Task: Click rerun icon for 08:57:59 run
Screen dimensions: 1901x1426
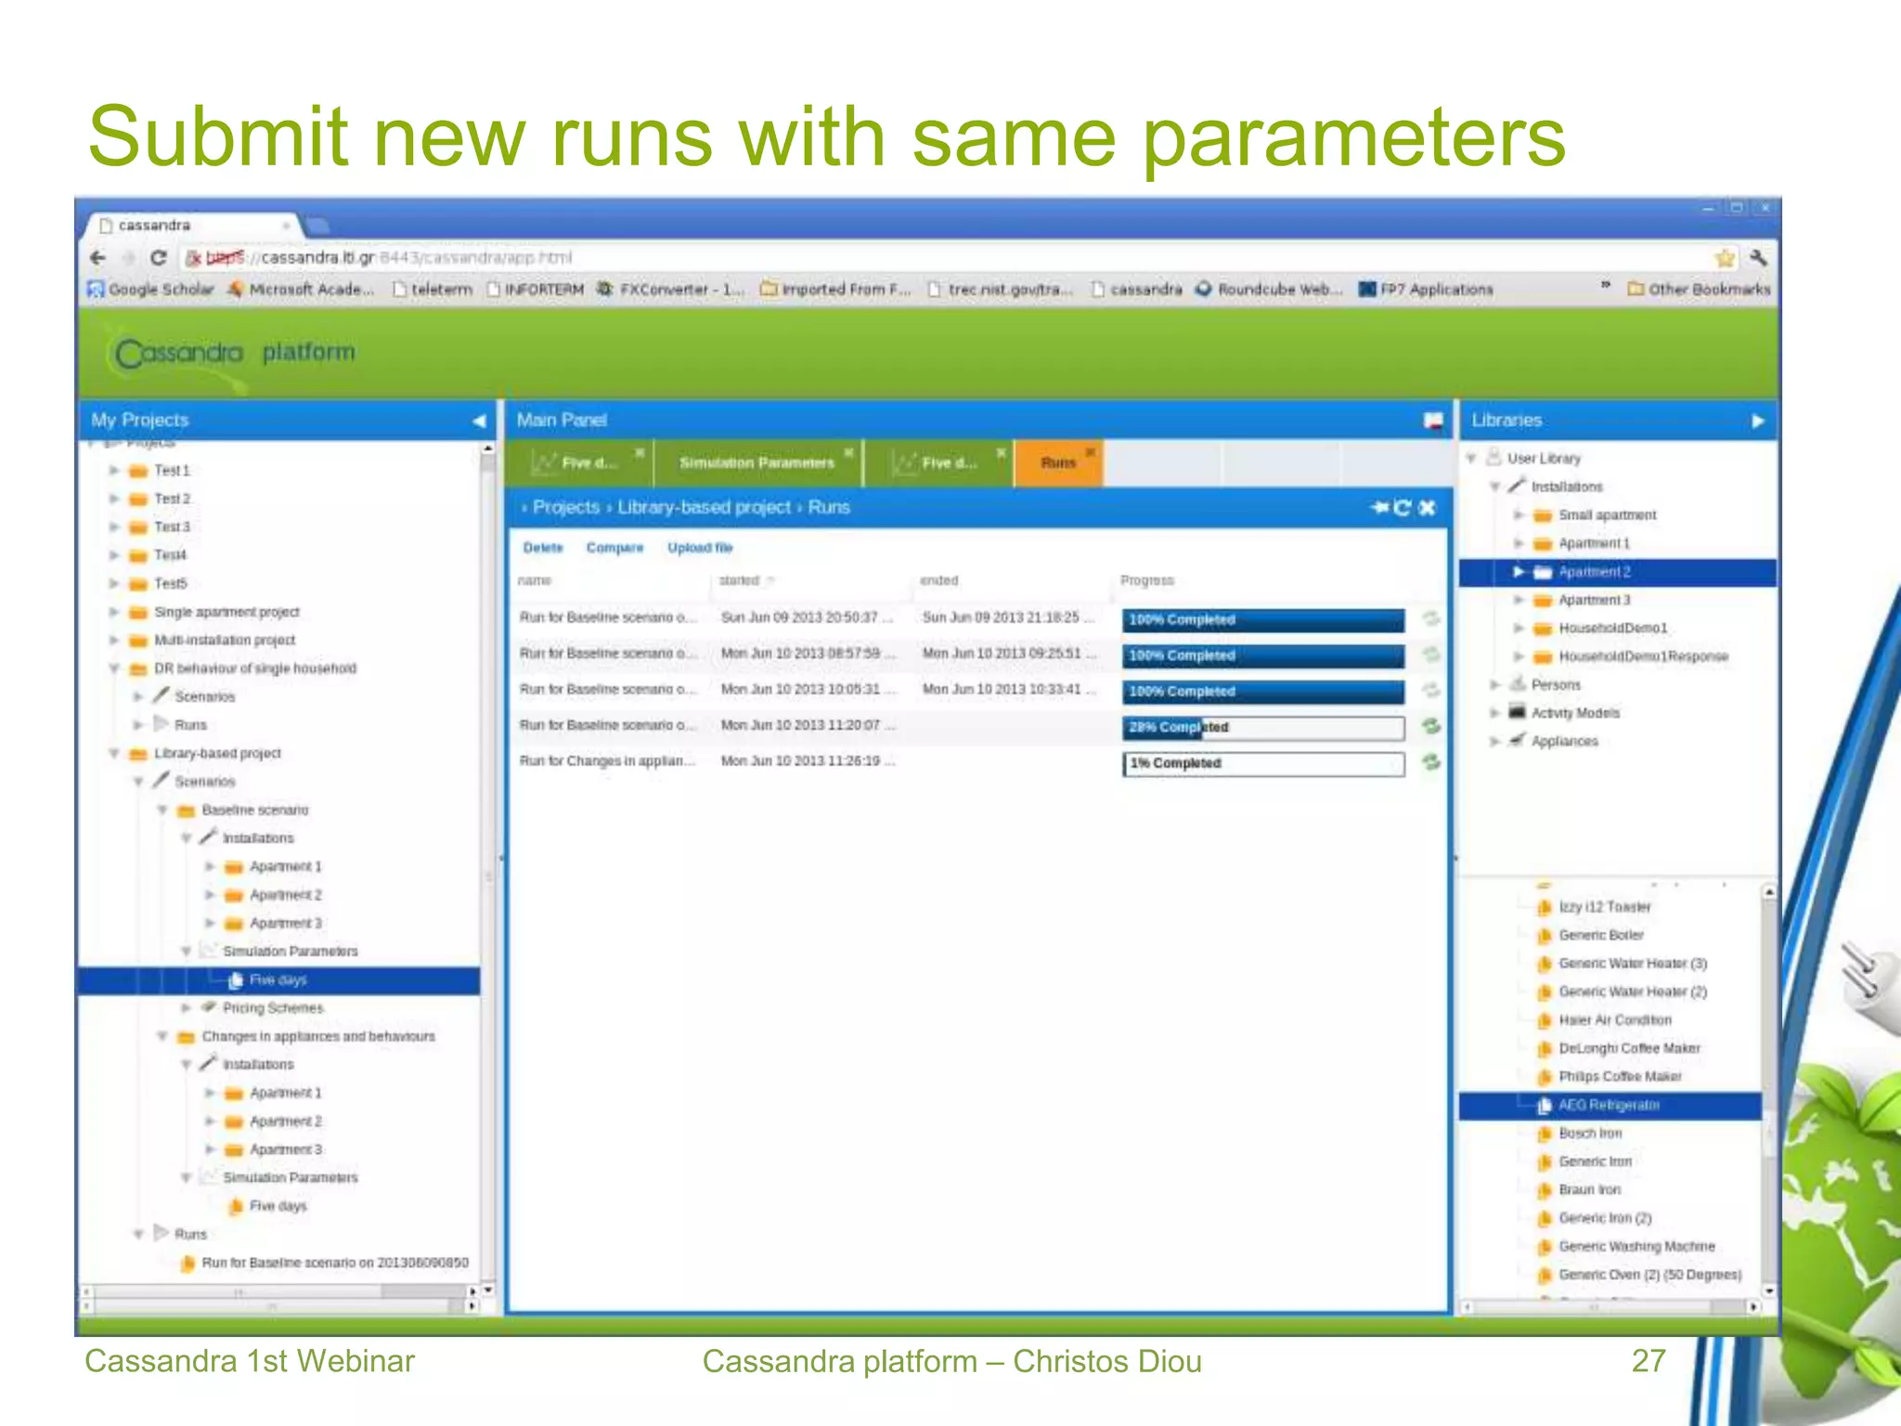Action: pyautogui.click(x=1431, y=655)
